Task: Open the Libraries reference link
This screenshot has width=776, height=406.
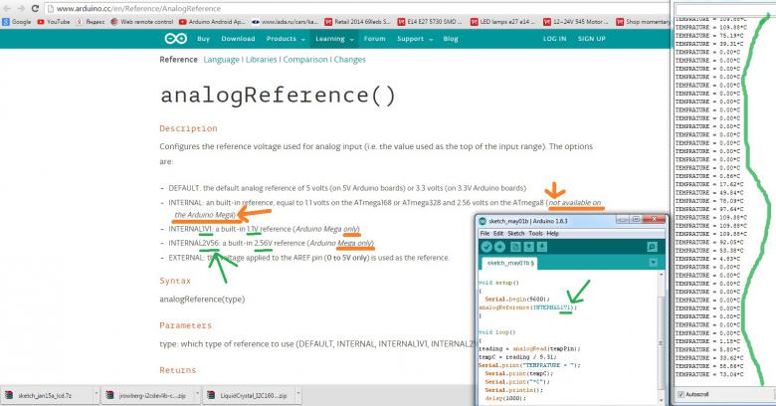Action: coord(262,60)
